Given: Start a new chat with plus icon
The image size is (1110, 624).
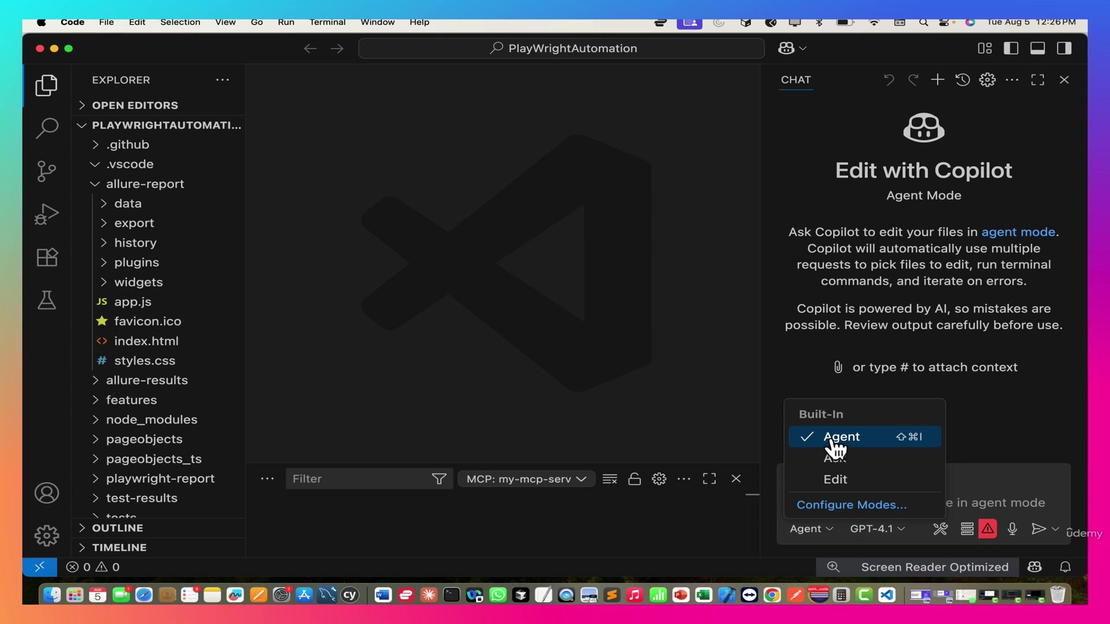Looking at the screenshot, I should [938, 80].
